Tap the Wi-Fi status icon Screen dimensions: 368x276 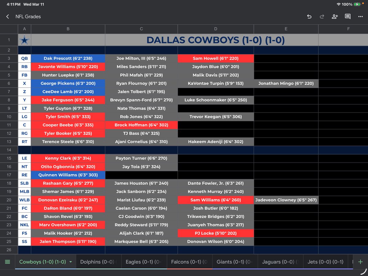339,4
